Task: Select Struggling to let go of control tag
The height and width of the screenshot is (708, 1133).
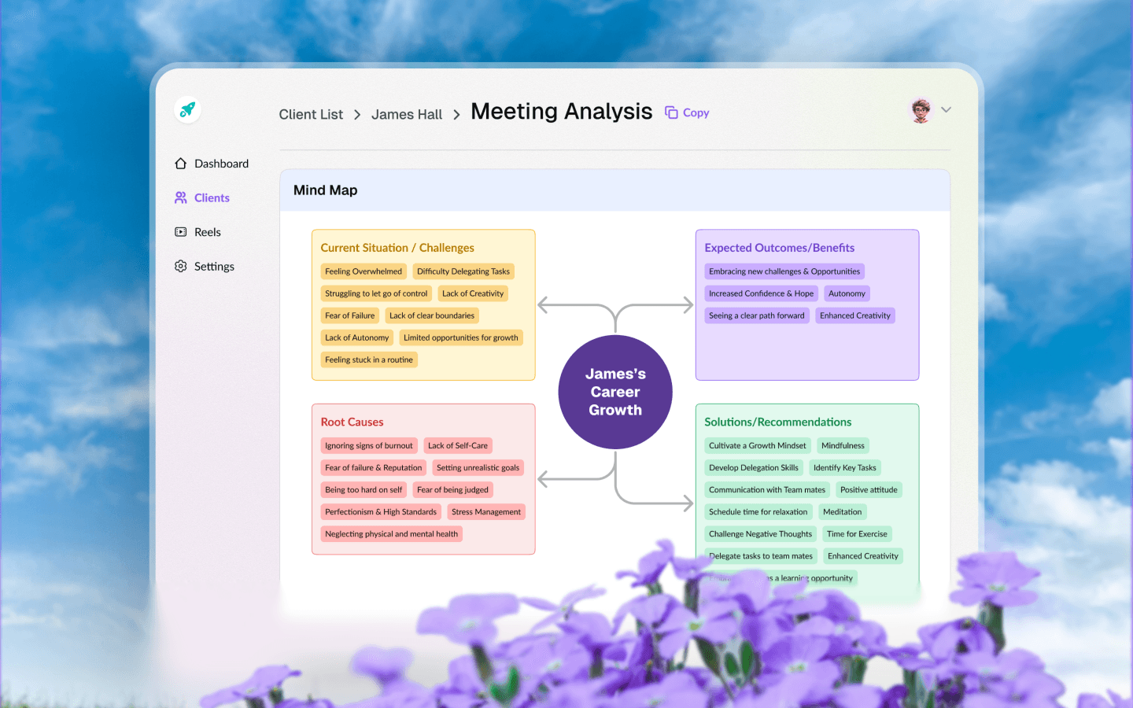Action: 376,293
